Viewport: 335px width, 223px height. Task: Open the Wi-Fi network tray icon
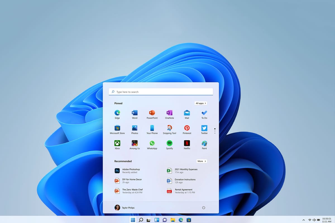pos(310,220)
